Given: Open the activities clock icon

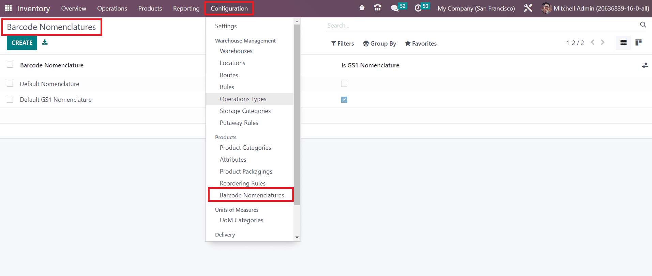Looking at the screenshot, I should tap(418, 8).
